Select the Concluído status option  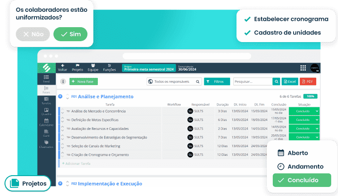pyautogui.click(x=302, y=180)
